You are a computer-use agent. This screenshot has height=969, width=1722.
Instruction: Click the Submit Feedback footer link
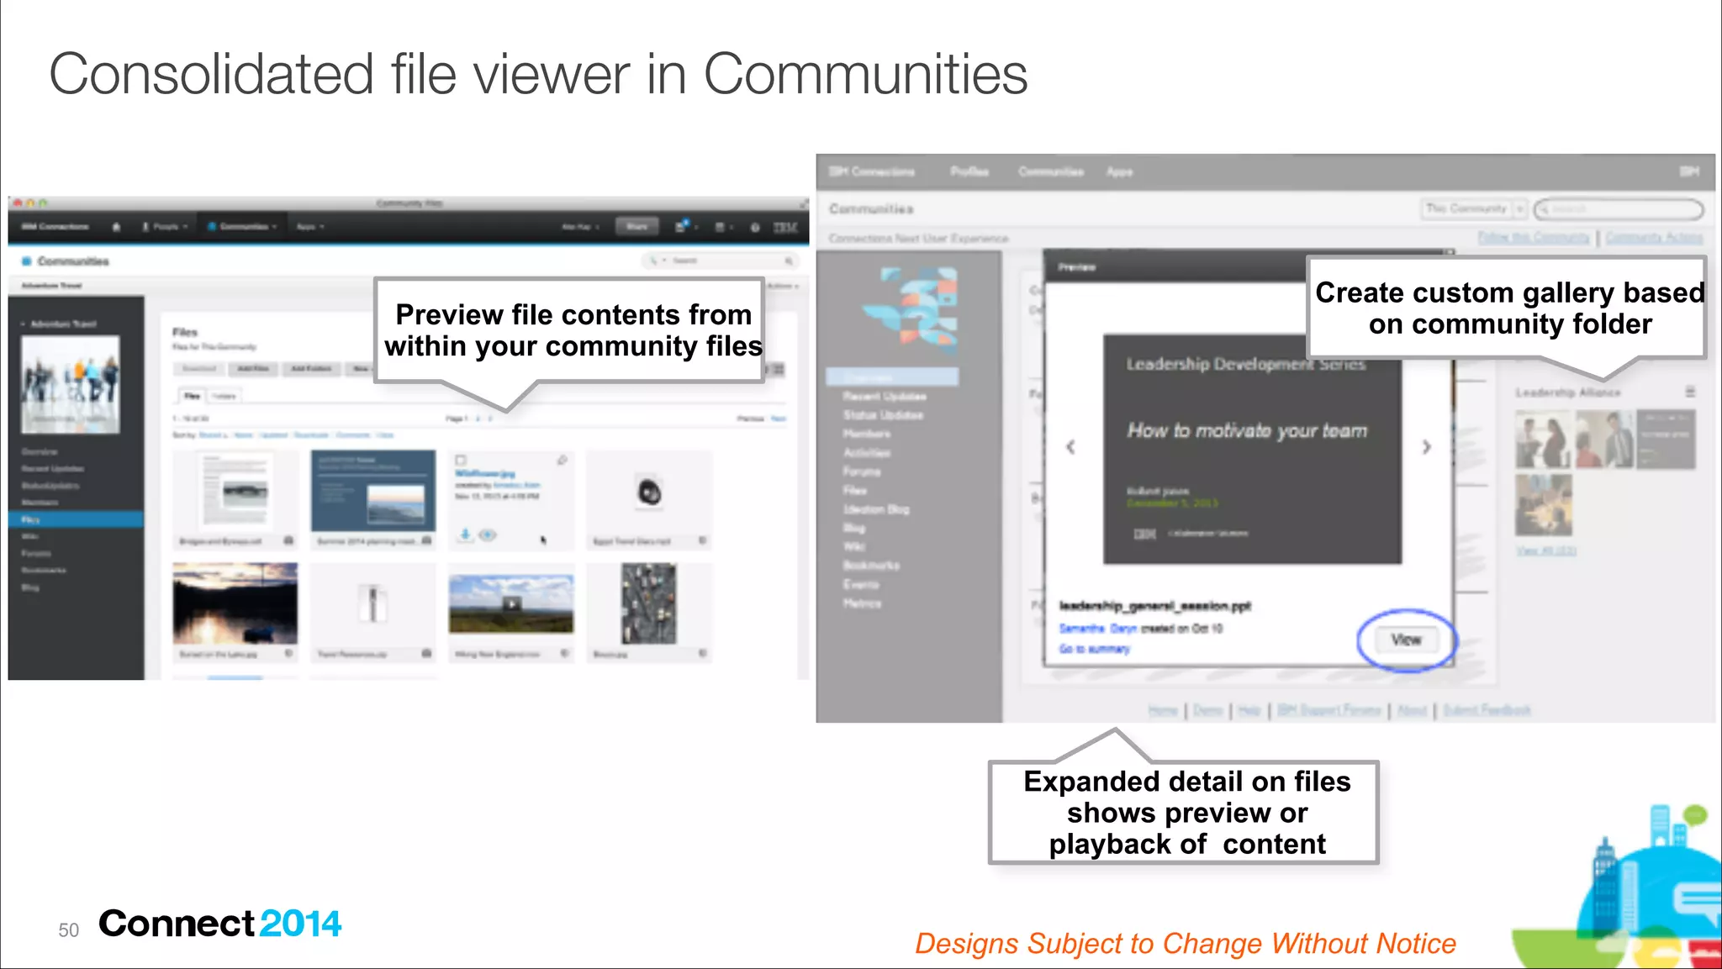coord(1487,710)
